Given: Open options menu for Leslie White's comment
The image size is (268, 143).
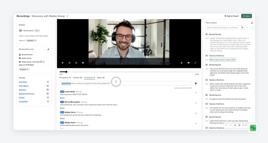Looking at the screenshot, I should pyautogui.click(x=196, y=93).
